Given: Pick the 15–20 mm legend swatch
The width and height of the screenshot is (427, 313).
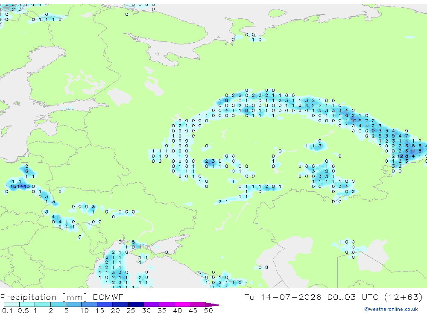Looking at the screenshot, I should point(105,304).
